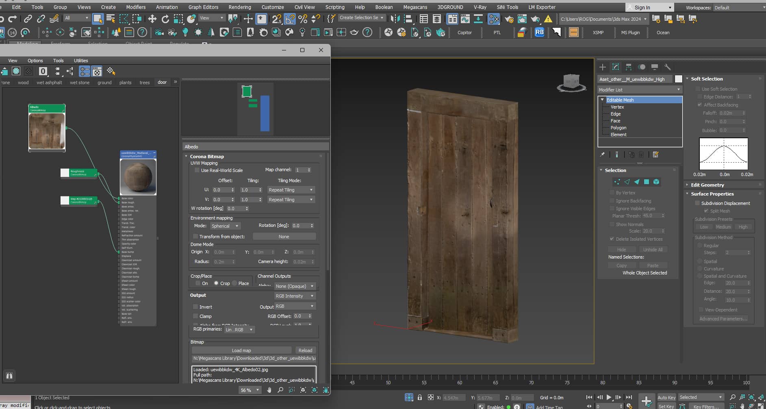
Task: Select Polygon sub-object icon in Selection rollout
Action: click(x=647, y=182)
